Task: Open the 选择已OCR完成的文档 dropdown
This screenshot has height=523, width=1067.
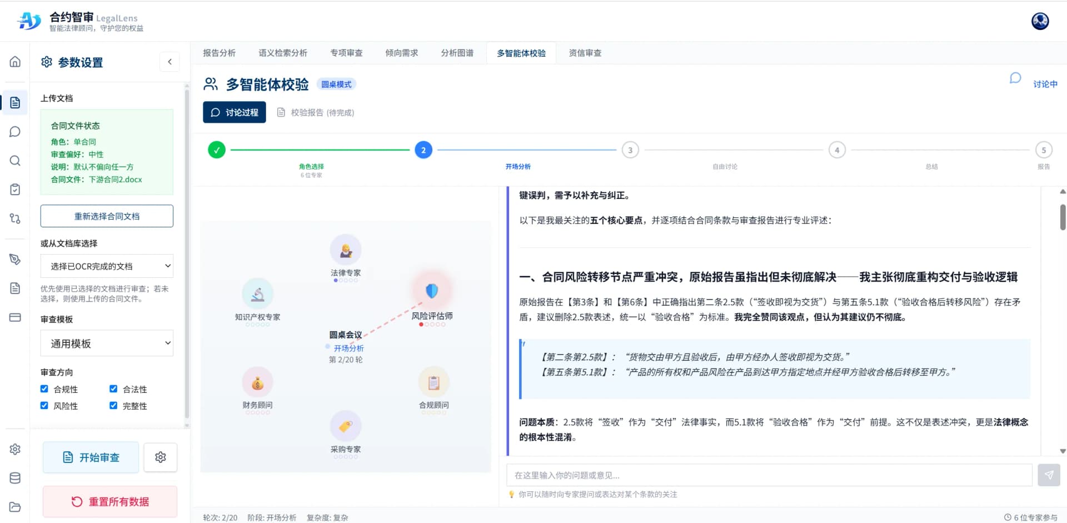Action: (107, 266)
